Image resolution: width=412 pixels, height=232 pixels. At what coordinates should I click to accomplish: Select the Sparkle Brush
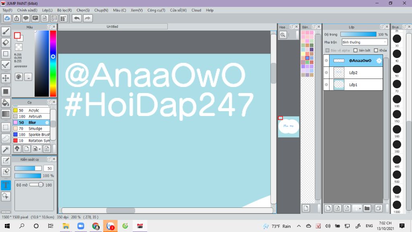[31, 135]
